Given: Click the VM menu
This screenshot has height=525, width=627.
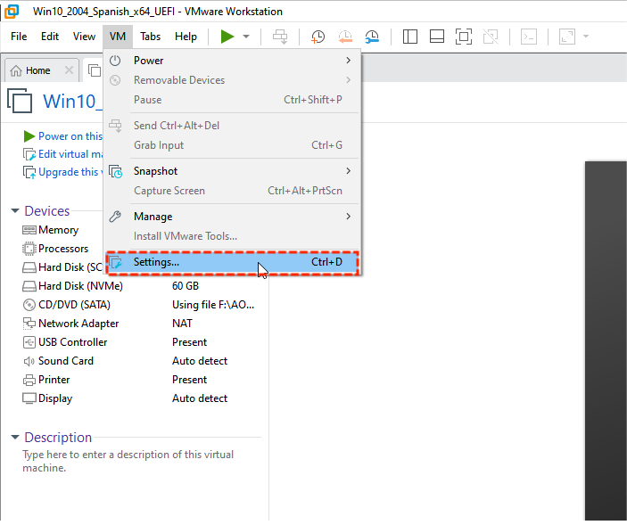Looking at the screenshot, I should click(118, 37).
